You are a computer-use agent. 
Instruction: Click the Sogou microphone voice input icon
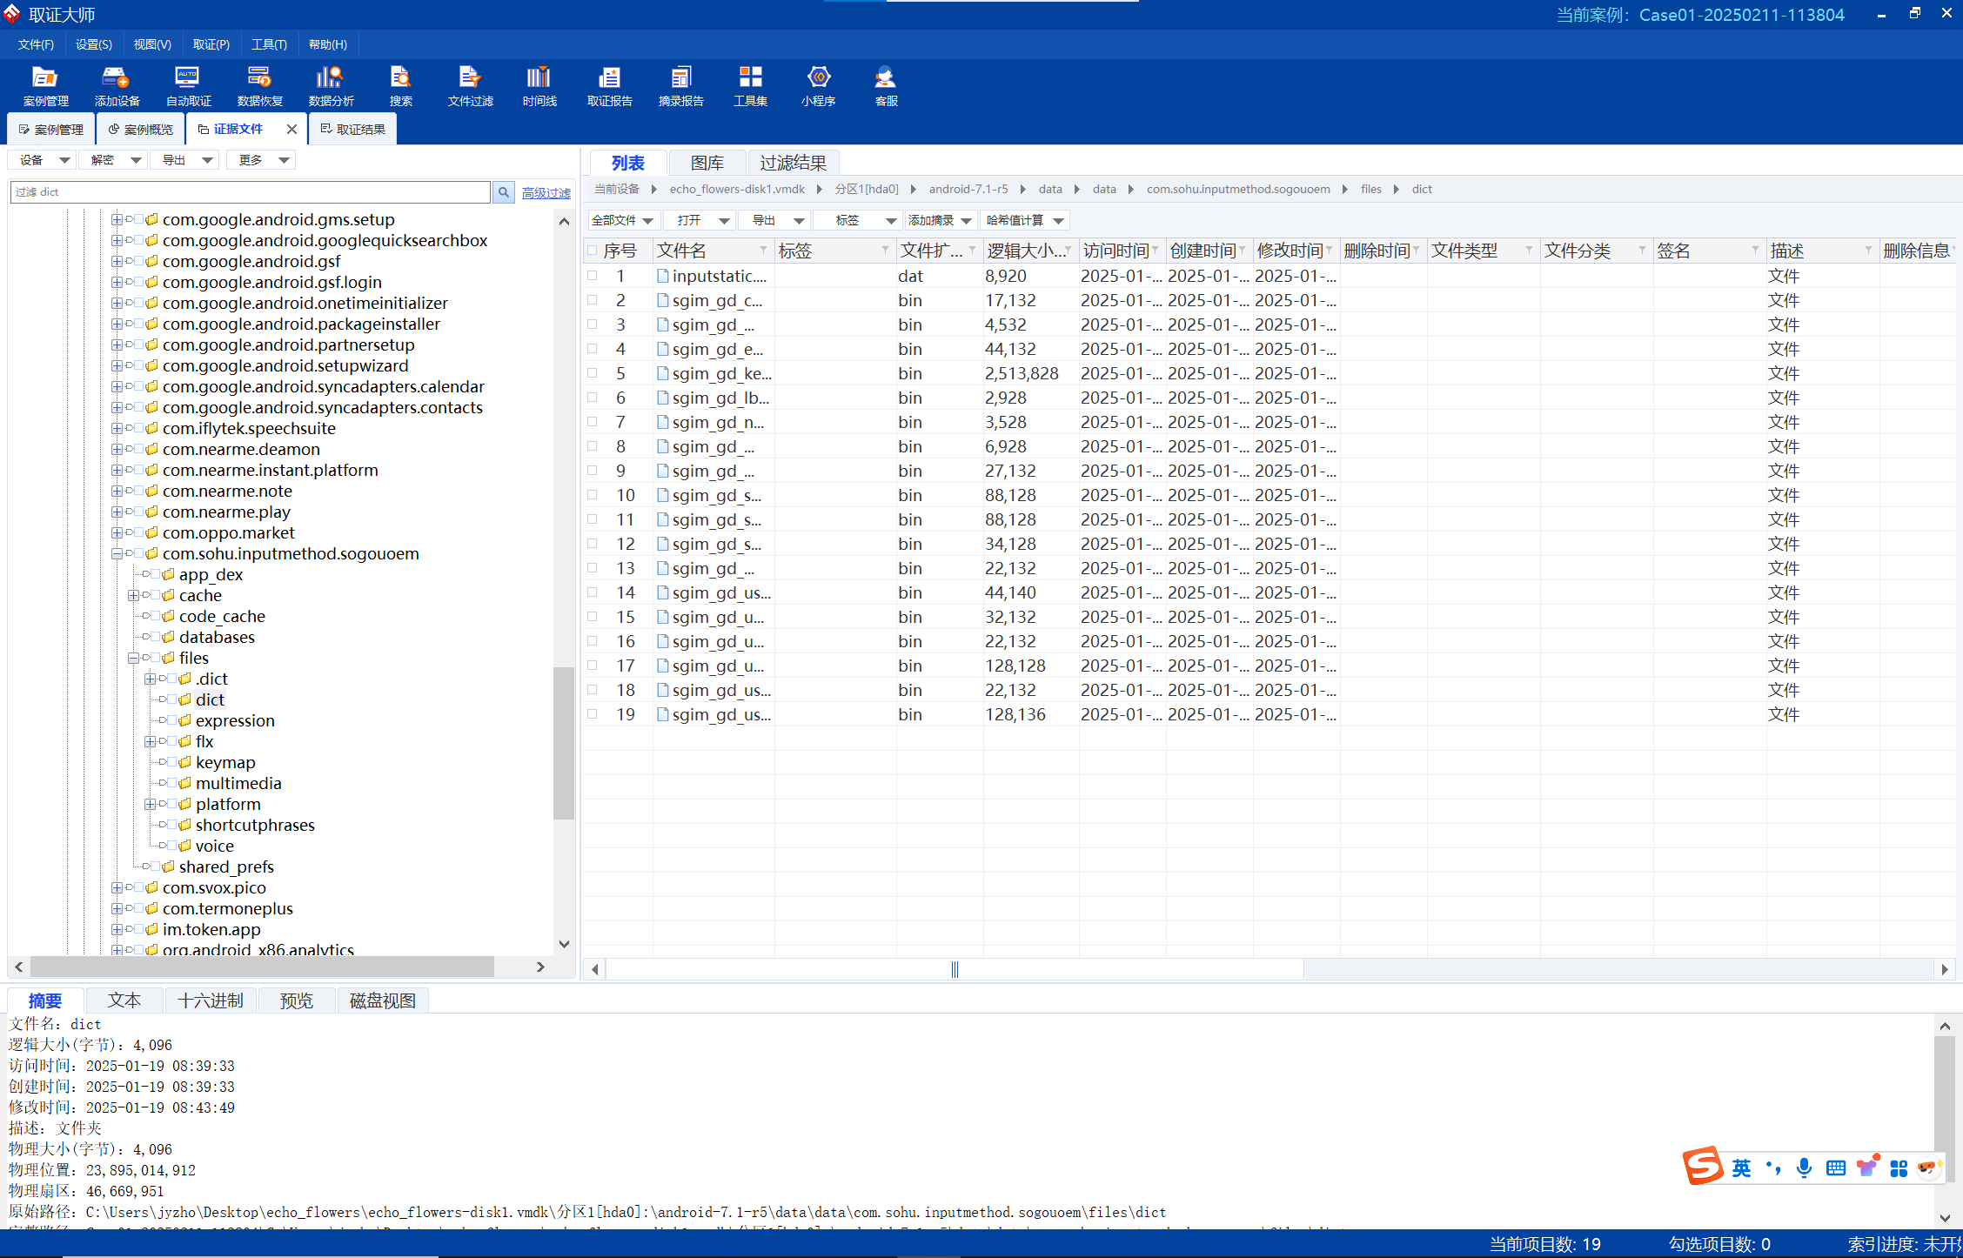tap(1804, 1168)
